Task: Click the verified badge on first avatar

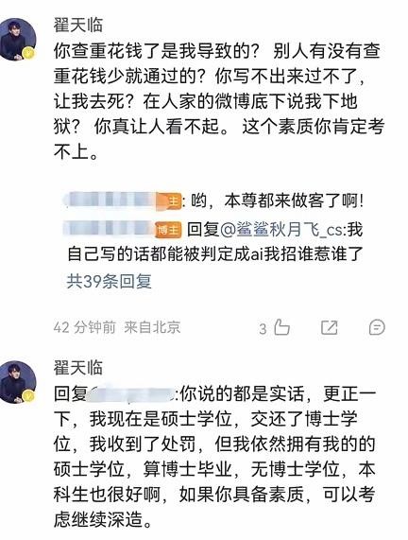Action: 28,53
